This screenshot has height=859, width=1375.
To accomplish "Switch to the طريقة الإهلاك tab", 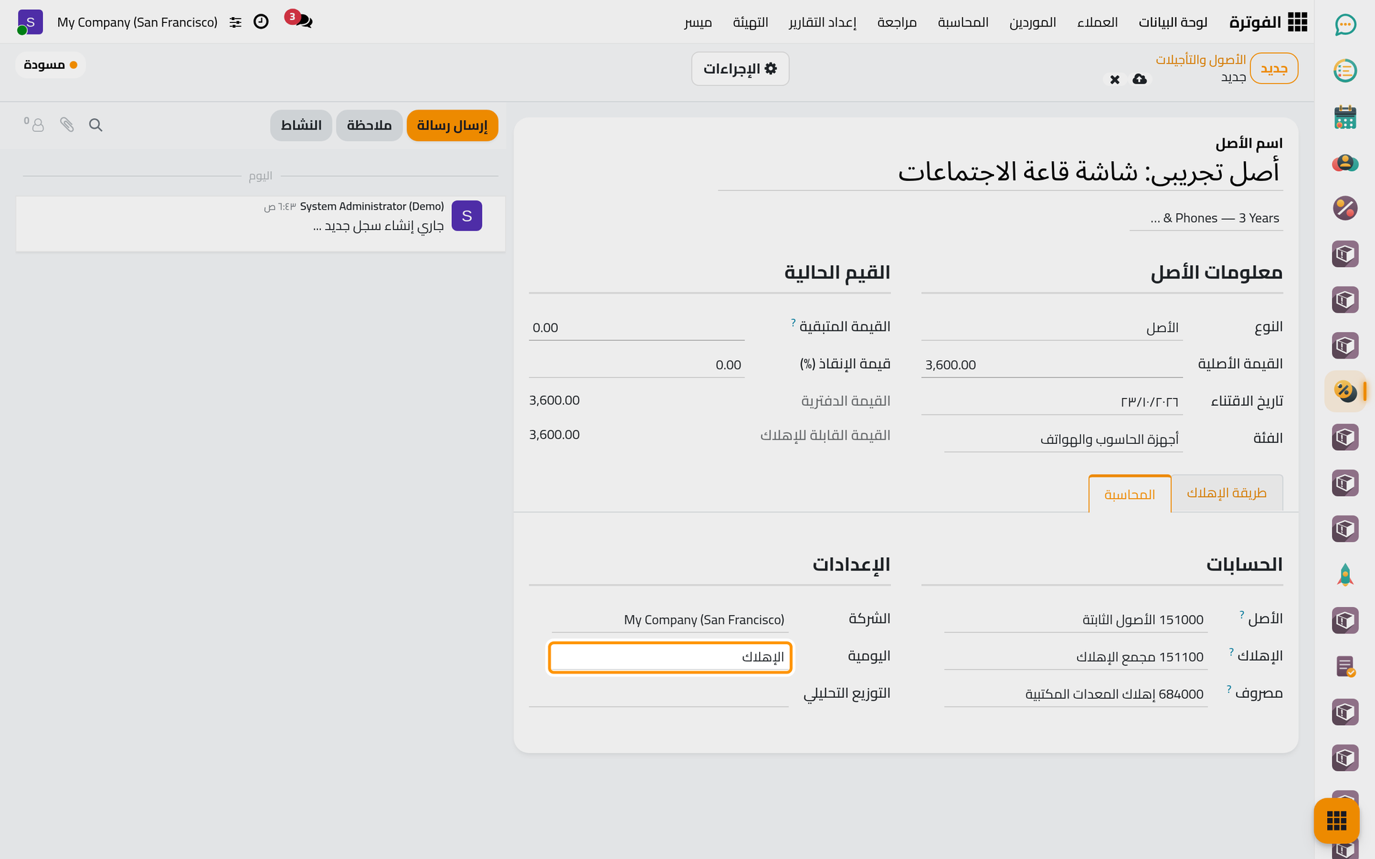I will click(1226, 493).
